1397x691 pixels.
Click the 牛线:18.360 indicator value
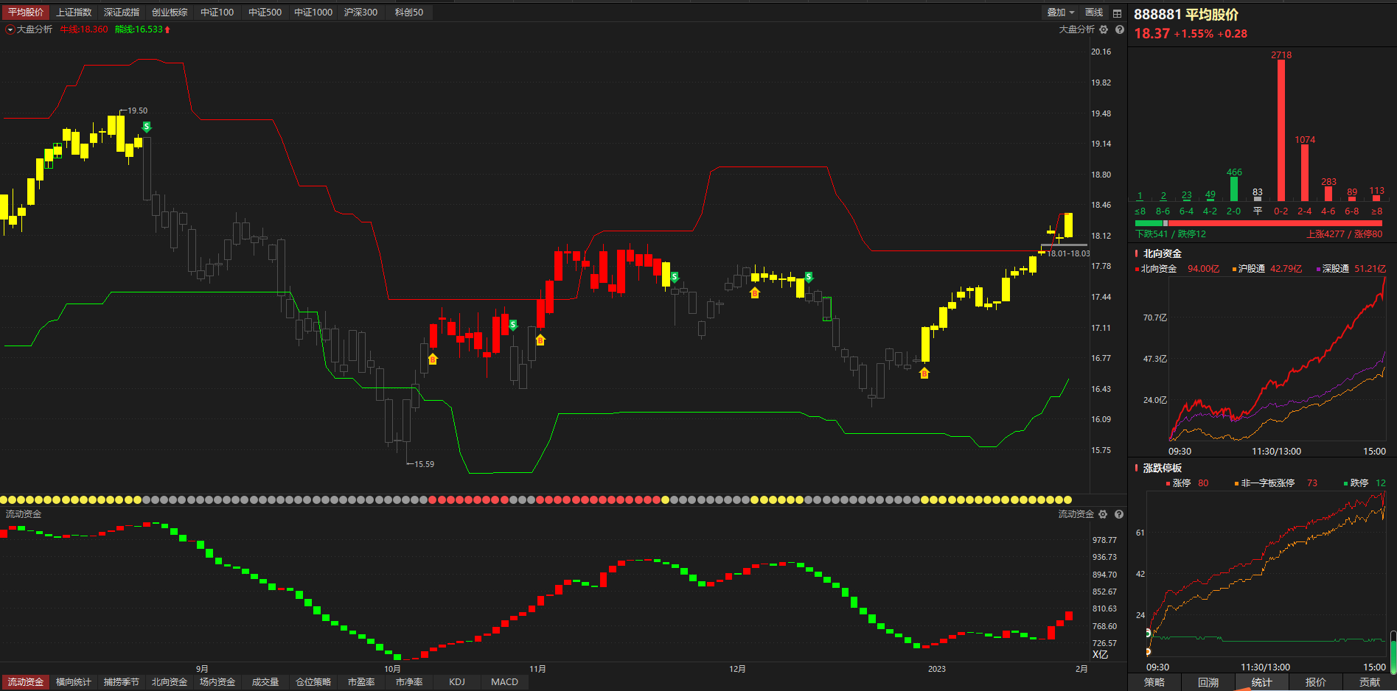(84, 29)
